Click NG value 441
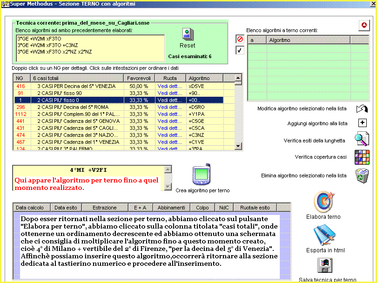Image resolution: width=377 pixels, height=283 pixels. coord(20,121)
